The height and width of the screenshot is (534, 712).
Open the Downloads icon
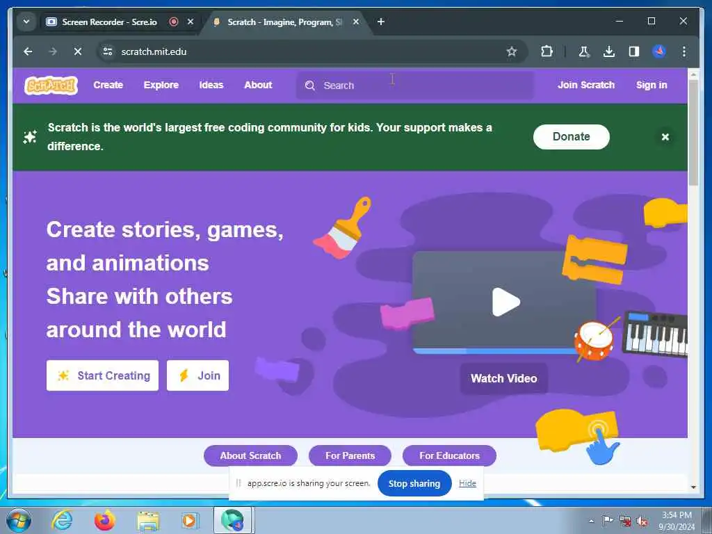(609, 51)
